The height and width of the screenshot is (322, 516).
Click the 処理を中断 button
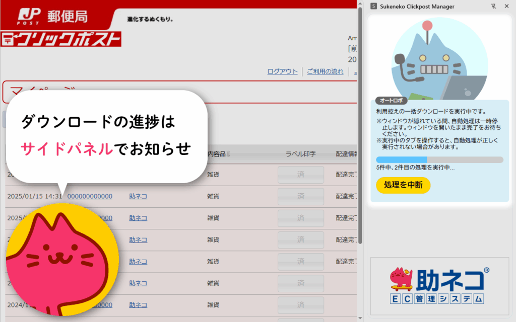click(x=403, y=185)
